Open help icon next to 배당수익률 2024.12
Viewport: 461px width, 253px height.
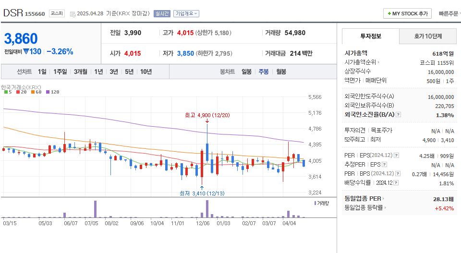coord(396,183)
